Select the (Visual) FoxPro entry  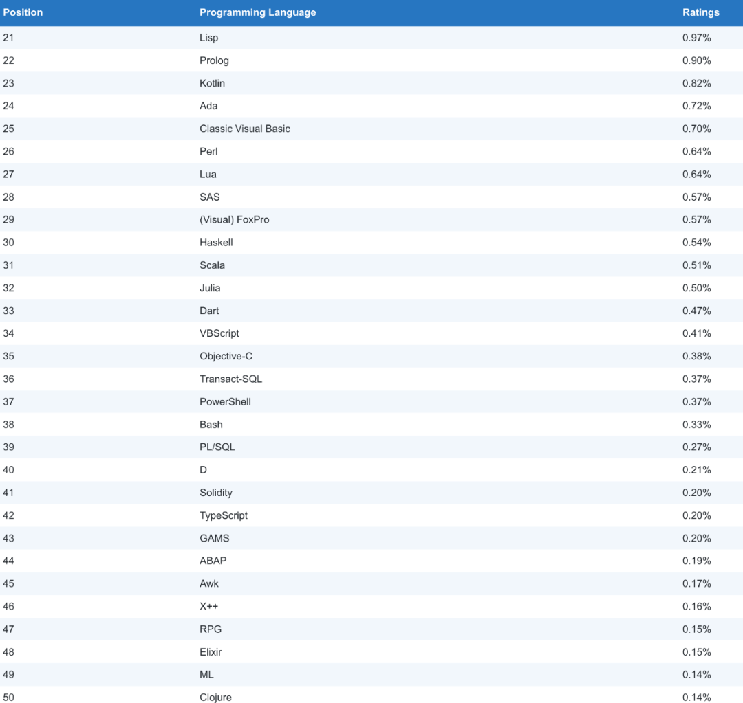(x=234, y=220)
